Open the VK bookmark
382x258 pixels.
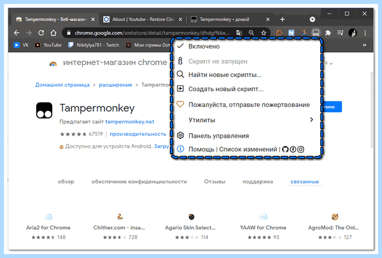21,45
